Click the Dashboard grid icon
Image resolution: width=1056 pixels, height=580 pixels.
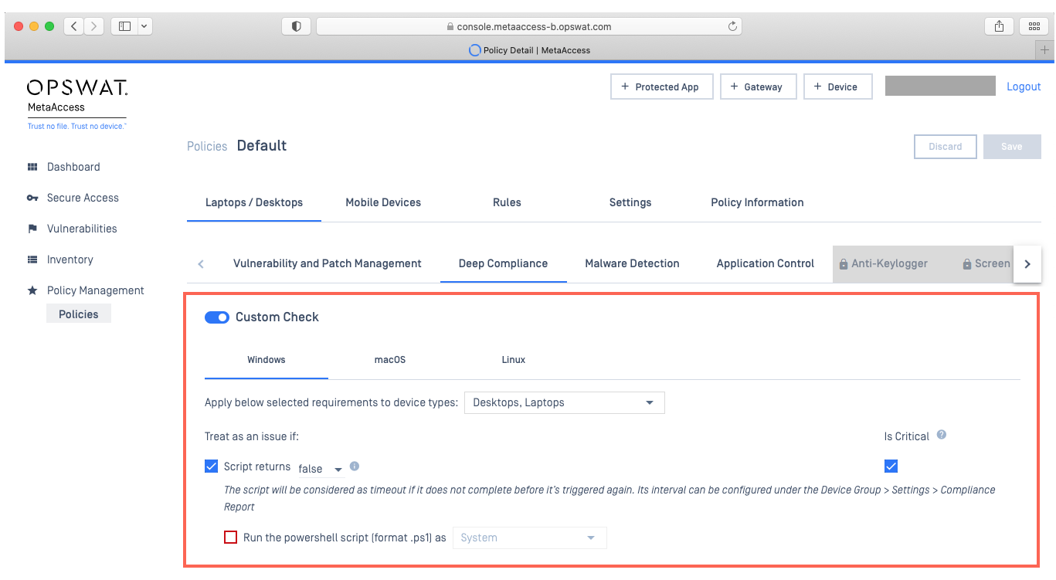(32, 167)
